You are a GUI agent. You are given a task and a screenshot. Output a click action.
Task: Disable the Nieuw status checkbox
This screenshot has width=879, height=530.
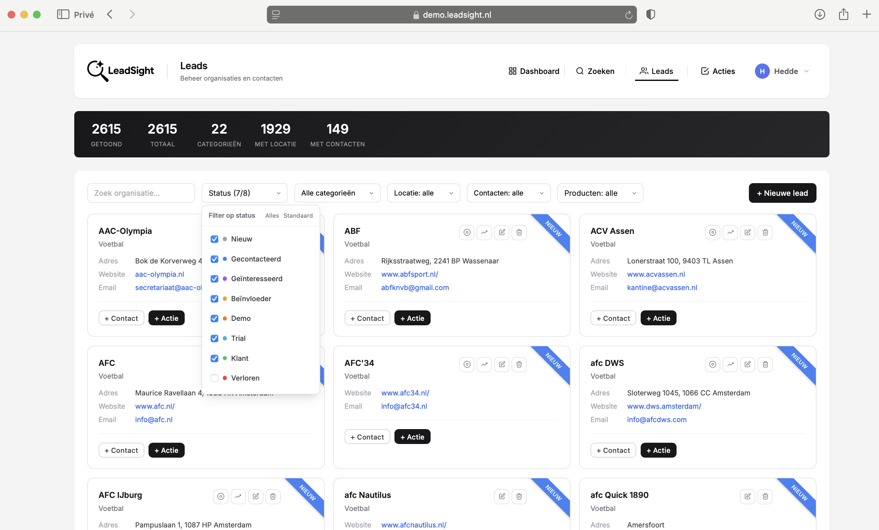point(215,239)
